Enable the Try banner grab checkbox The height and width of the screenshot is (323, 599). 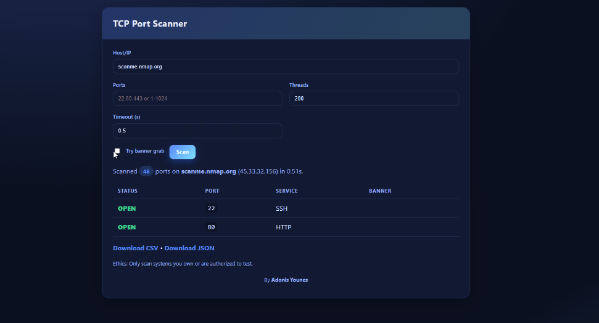pos(117,151)
